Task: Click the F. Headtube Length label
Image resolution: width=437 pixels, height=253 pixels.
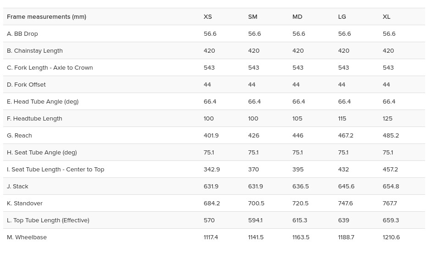Action: [34, 119]
